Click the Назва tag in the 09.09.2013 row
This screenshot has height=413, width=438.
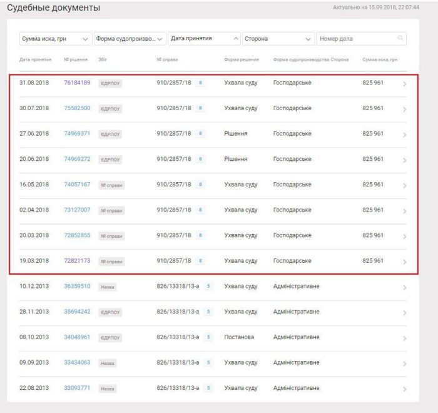click(108, 363)
